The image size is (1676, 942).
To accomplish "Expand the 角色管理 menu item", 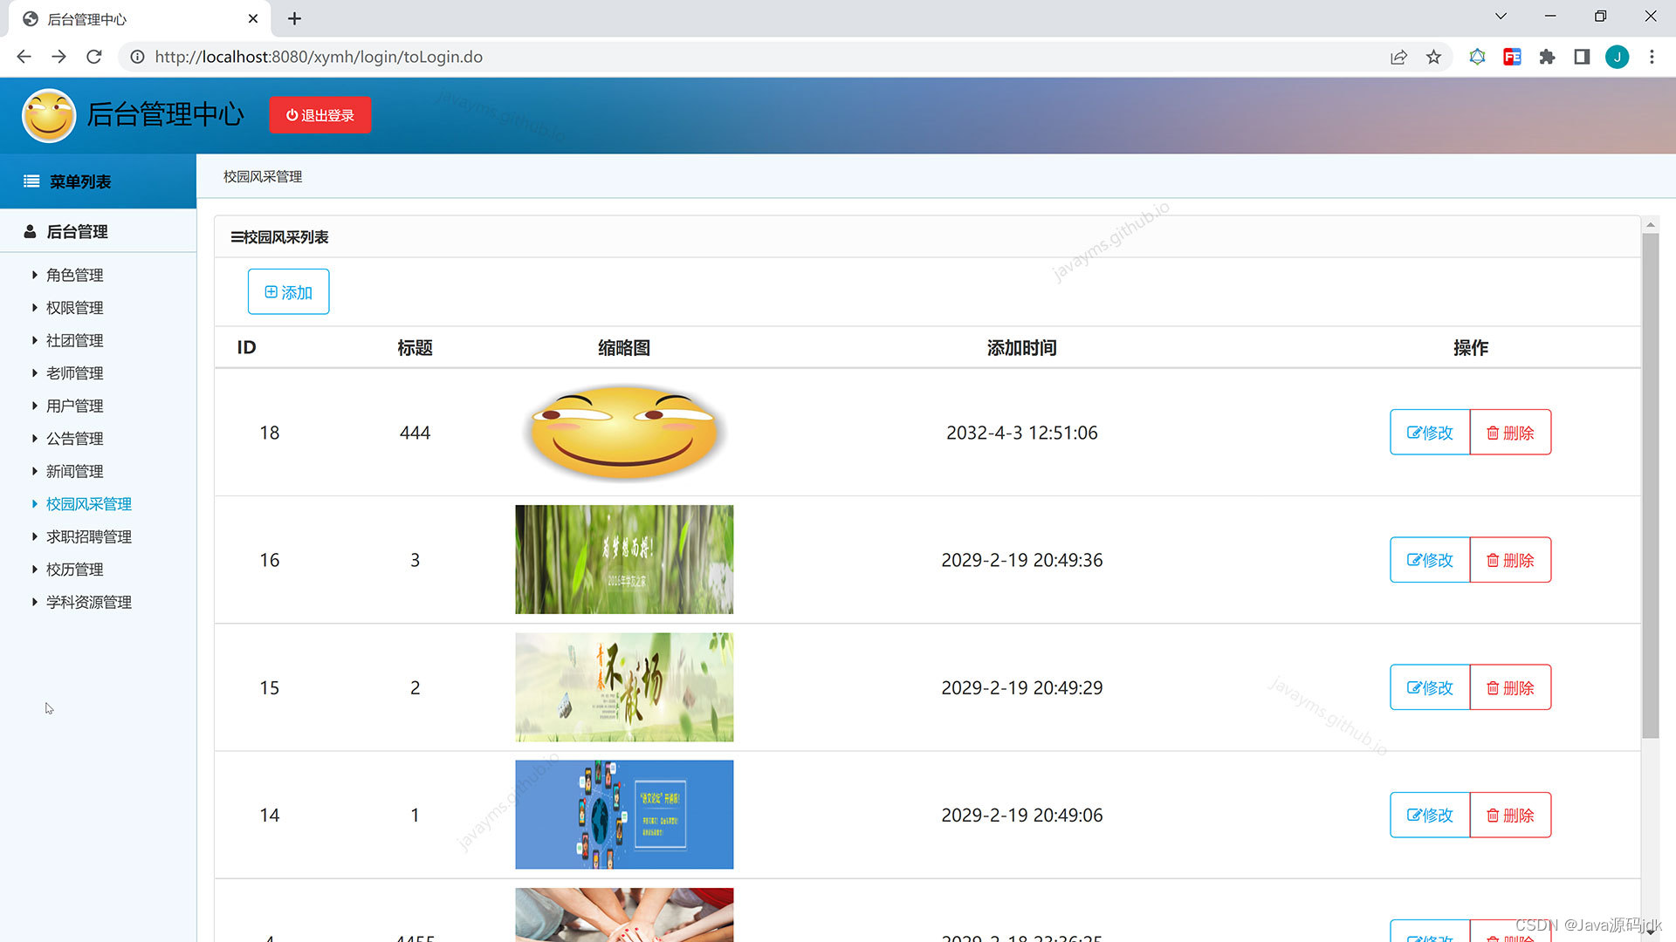I will [74, 276].
